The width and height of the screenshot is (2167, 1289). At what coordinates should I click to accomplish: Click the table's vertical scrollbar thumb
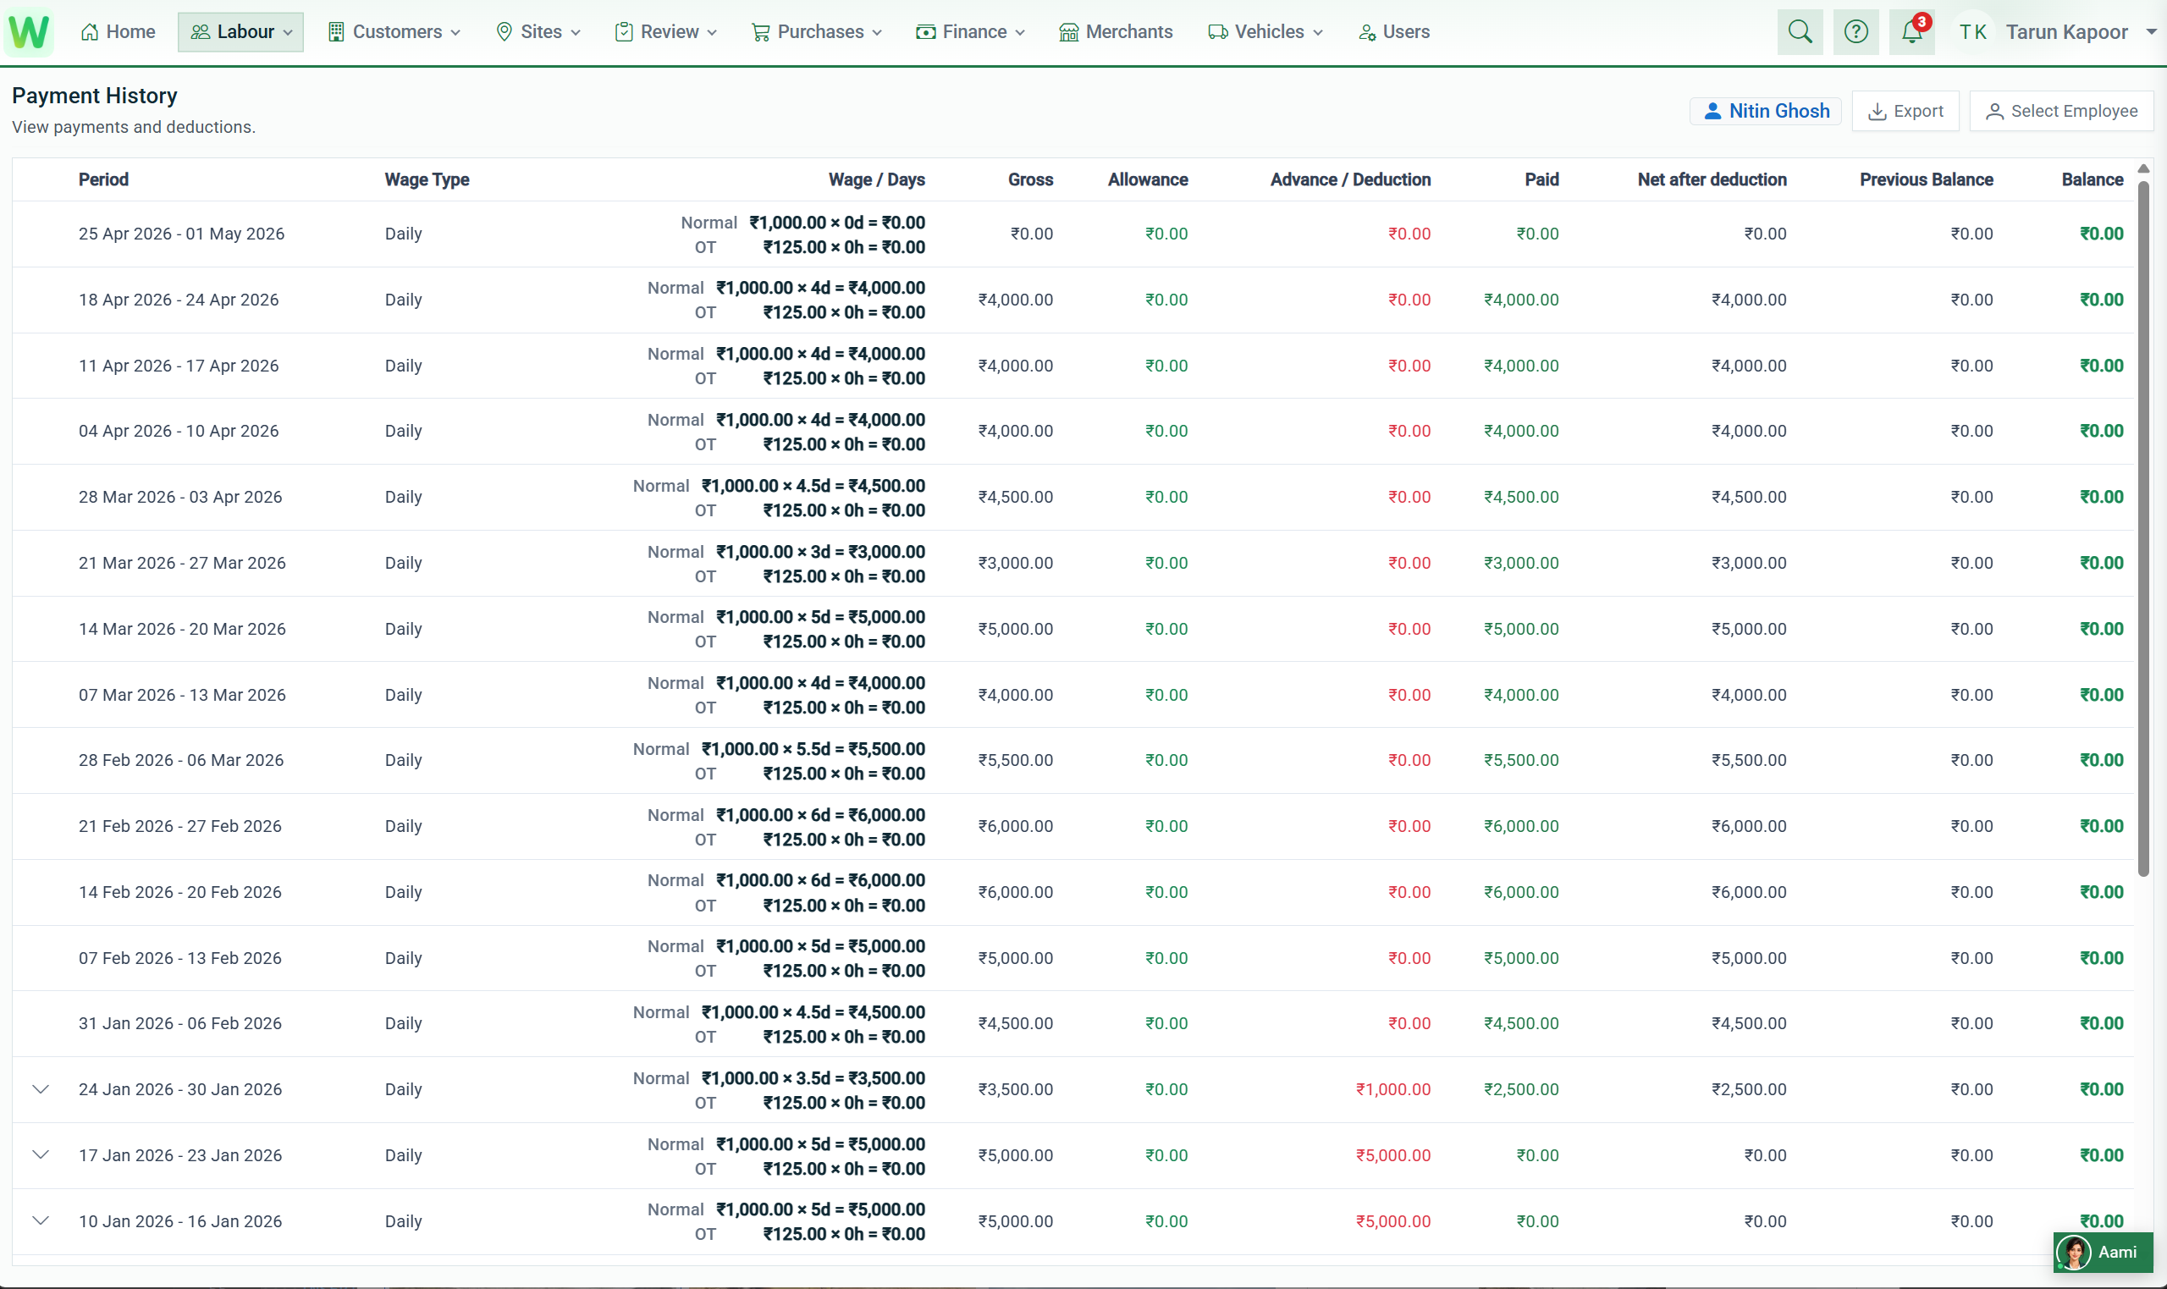click(x=2142, y=528)
